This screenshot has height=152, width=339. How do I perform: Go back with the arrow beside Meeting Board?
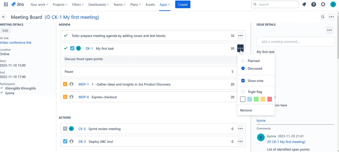point(4,17)
